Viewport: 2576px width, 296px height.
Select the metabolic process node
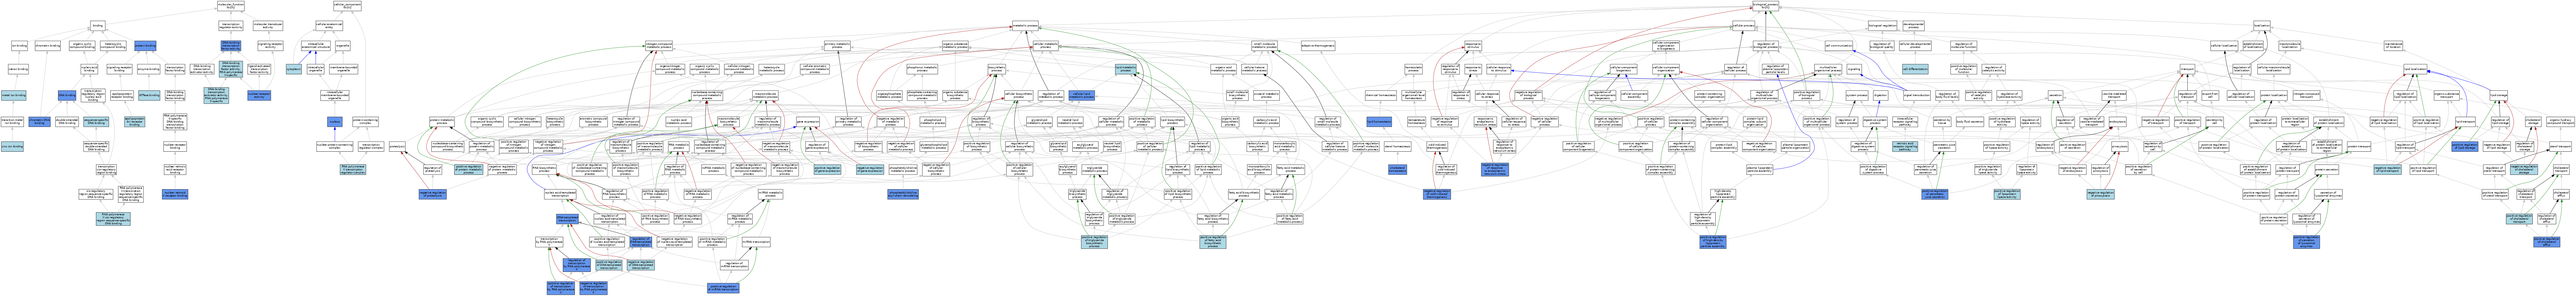coord(1025,26)
